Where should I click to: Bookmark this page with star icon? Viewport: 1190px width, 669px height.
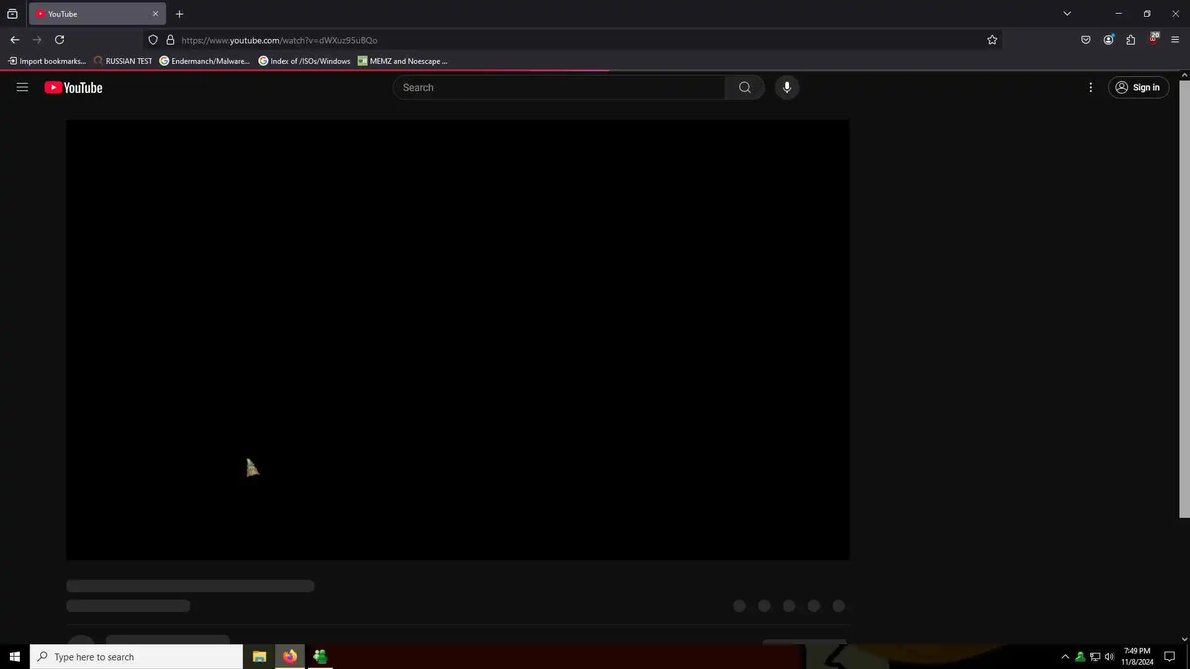click(x=992, y=40)
